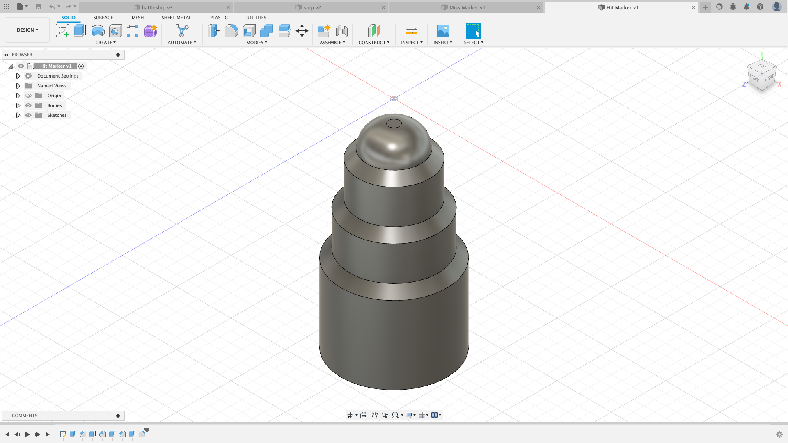This screenshot has width=788, height=443.
Task: Switch to the Mesh tab
Action: click(x=137, y=17)
